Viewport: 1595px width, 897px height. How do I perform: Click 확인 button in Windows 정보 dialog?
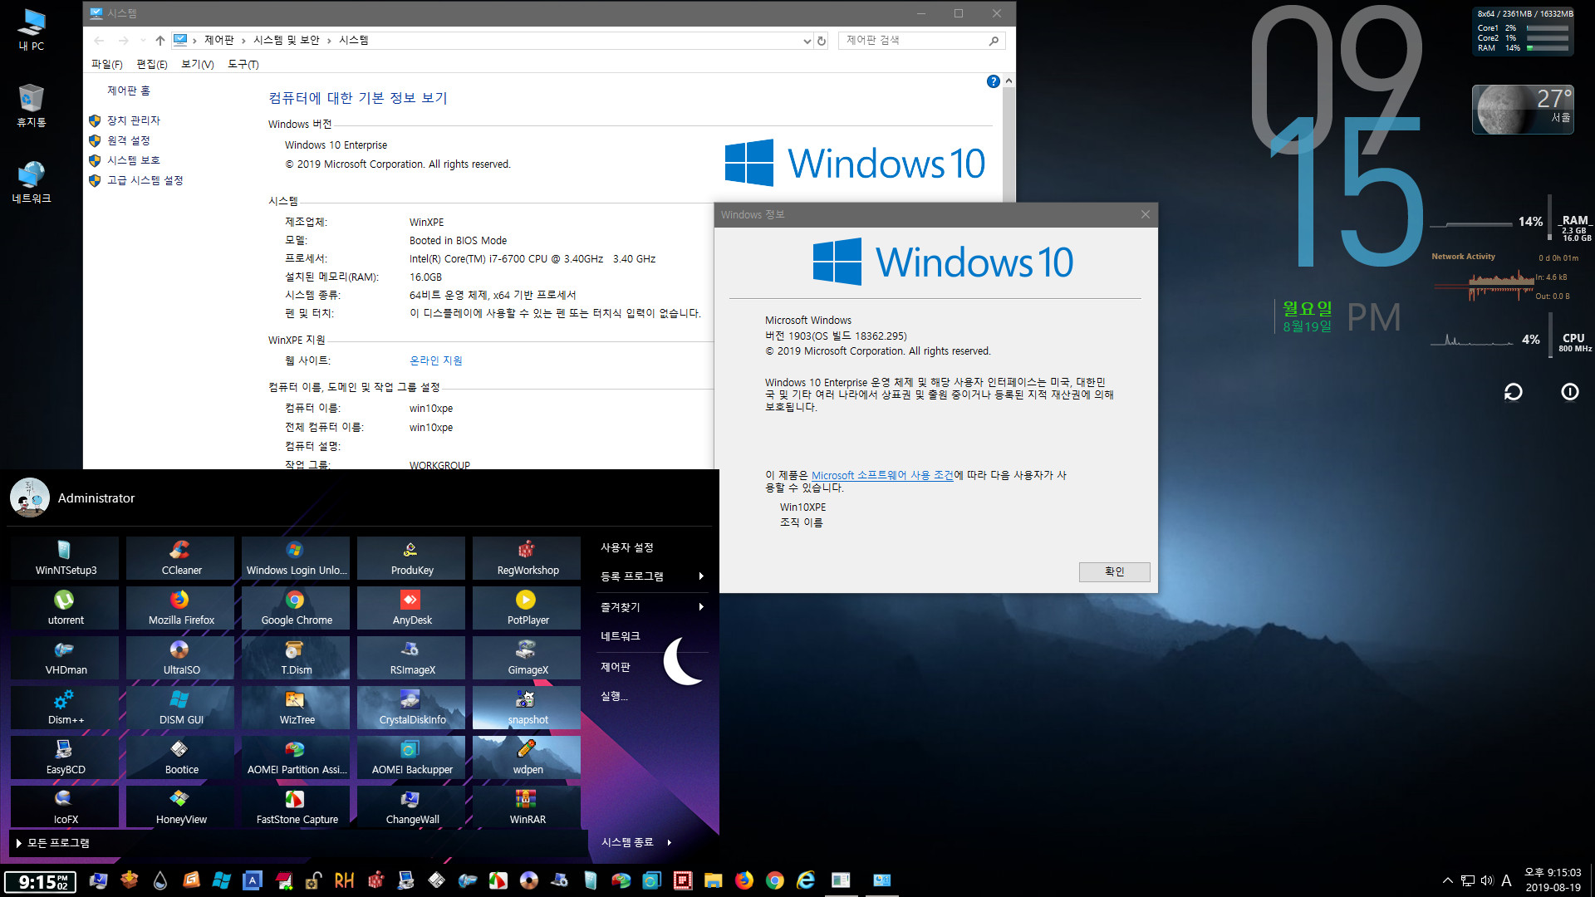pos(1114,571)
